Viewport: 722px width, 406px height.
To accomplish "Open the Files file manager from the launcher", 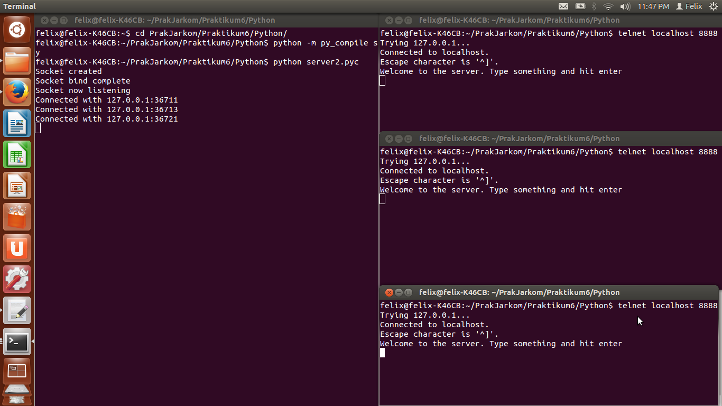I will point(17,61).
